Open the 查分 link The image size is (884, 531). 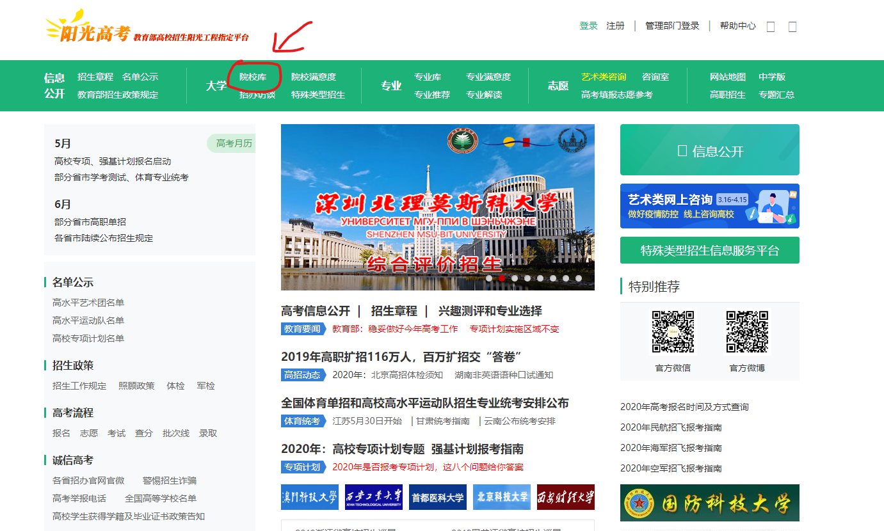(144, 433)
